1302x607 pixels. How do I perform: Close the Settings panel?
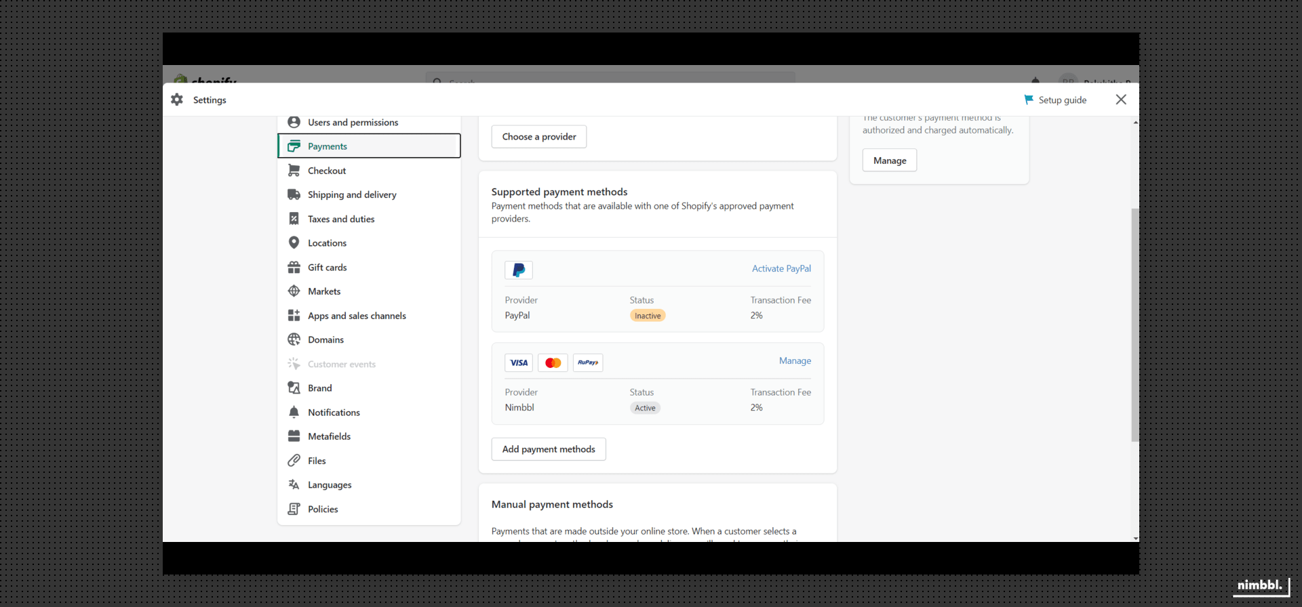coord(1121,100)
